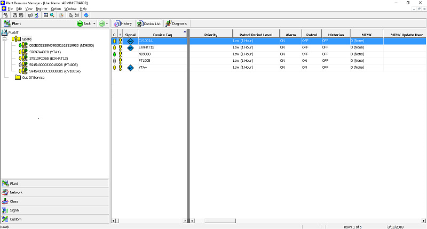Click the green status indicator for ND9000 row

(x=114, y=54)
